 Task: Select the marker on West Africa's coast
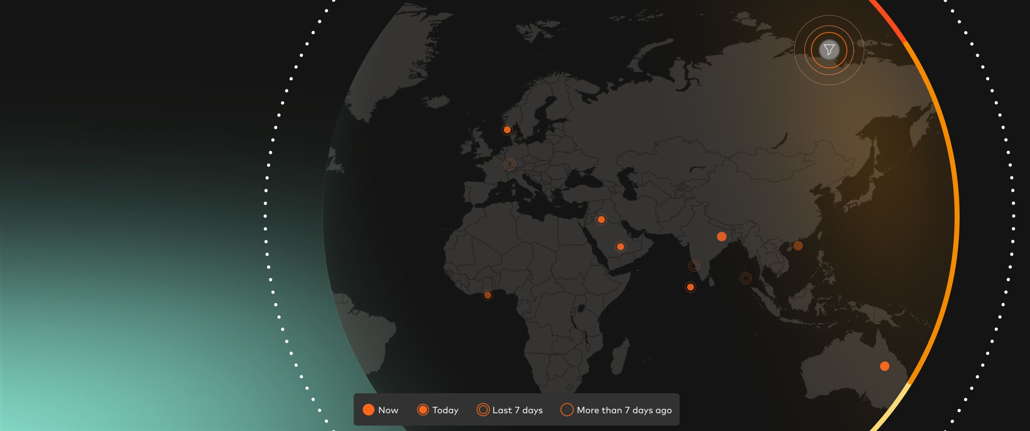pos(488,296)
